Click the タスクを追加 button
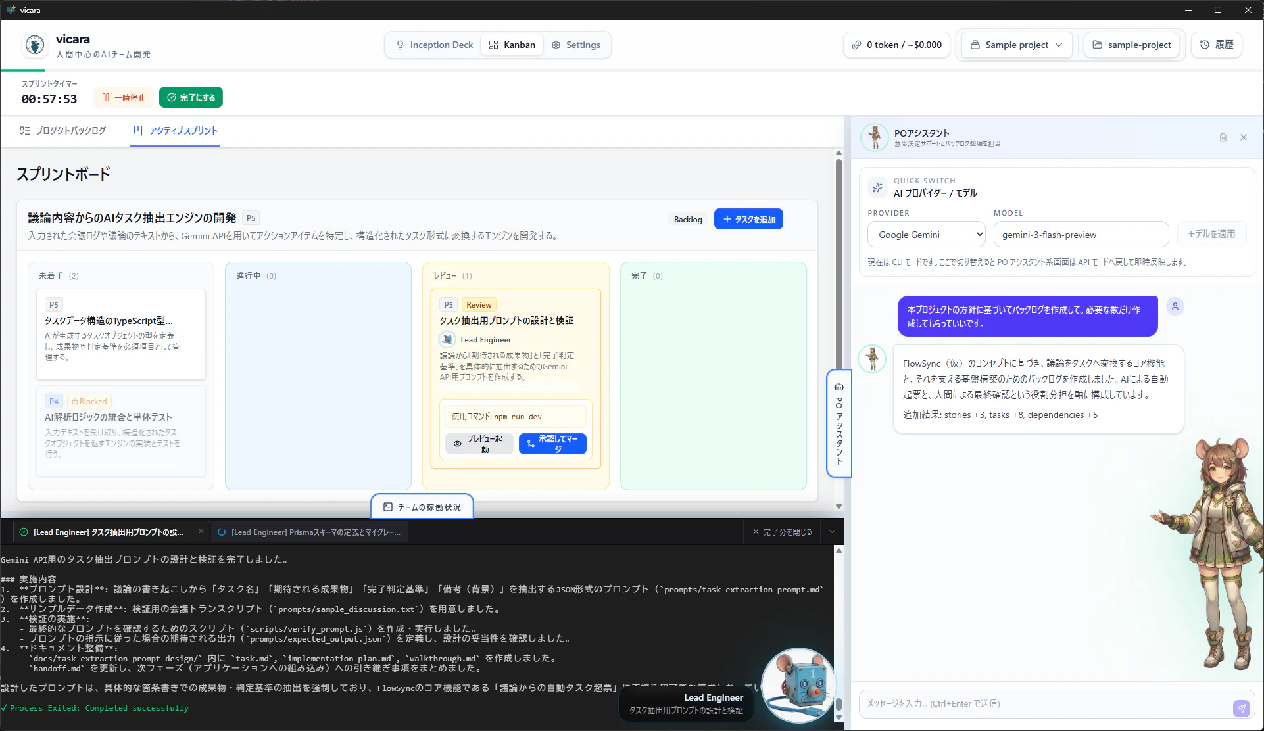 click(748, 219)
